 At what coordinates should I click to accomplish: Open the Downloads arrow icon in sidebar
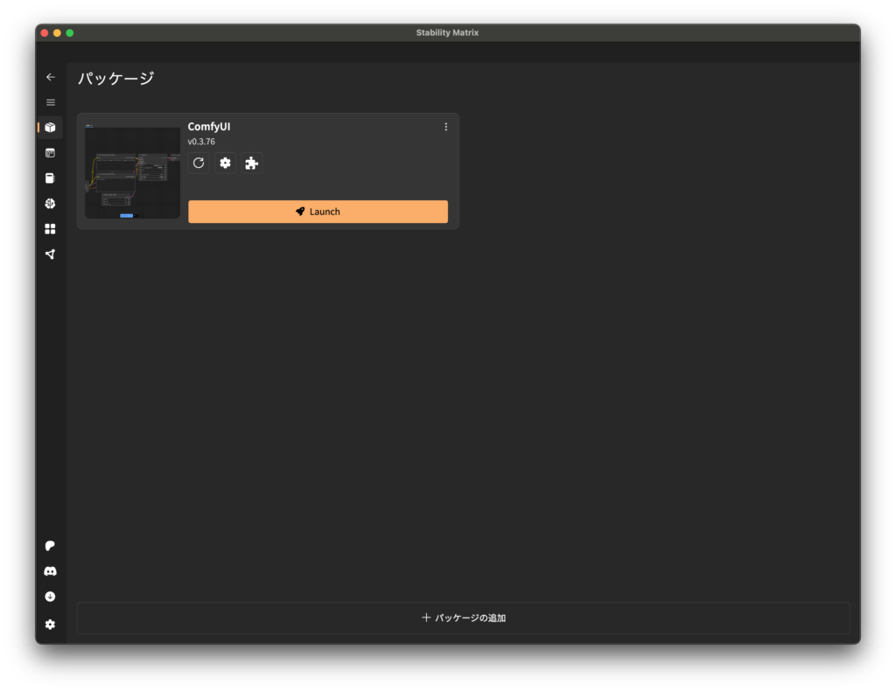[x=50, y=597]
